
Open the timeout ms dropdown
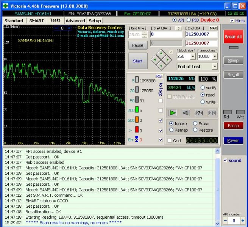tap(215, 56)
